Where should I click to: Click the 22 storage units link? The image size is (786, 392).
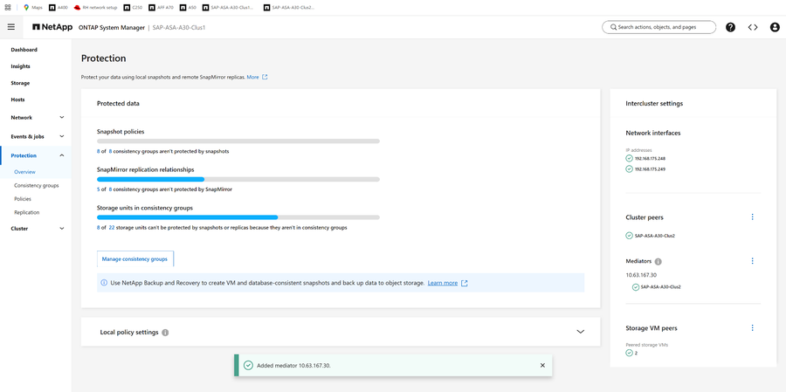pos(111,228)
